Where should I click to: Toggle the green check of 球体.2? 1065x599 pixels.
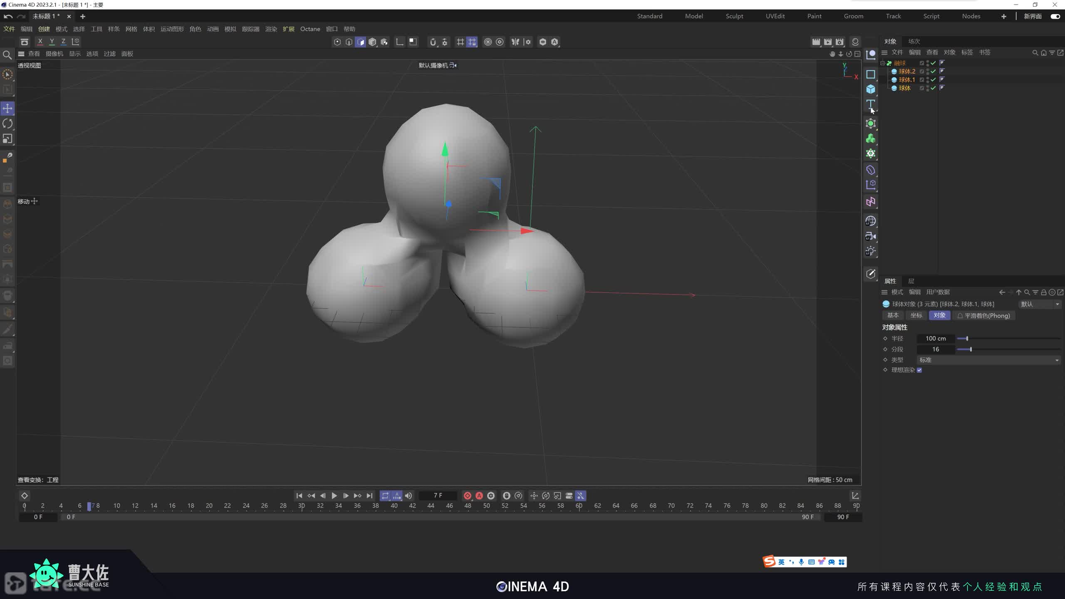(x=933, y=71)
